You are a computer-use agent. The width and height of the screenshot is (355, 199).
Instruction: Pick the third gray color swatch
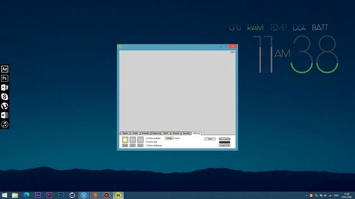point(140,140)
